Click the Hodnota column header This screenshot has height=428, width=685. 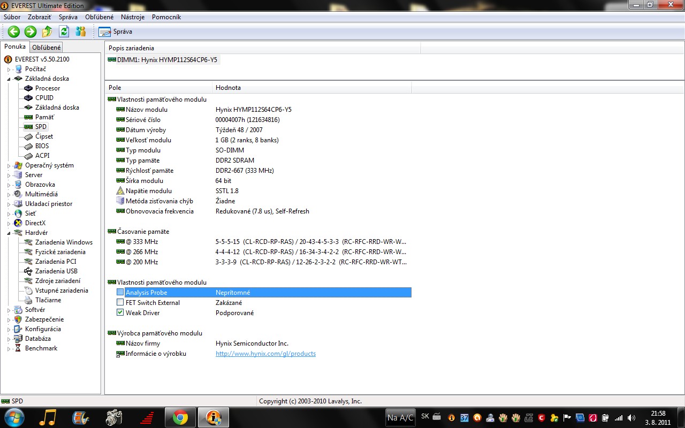tap(312, 88)
